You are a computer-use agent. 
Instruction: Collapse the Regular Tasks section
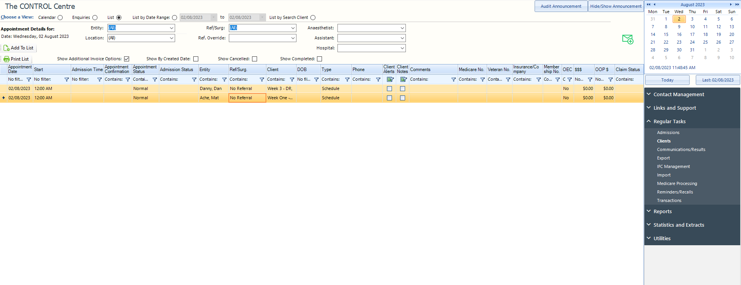tap(692, 122)
